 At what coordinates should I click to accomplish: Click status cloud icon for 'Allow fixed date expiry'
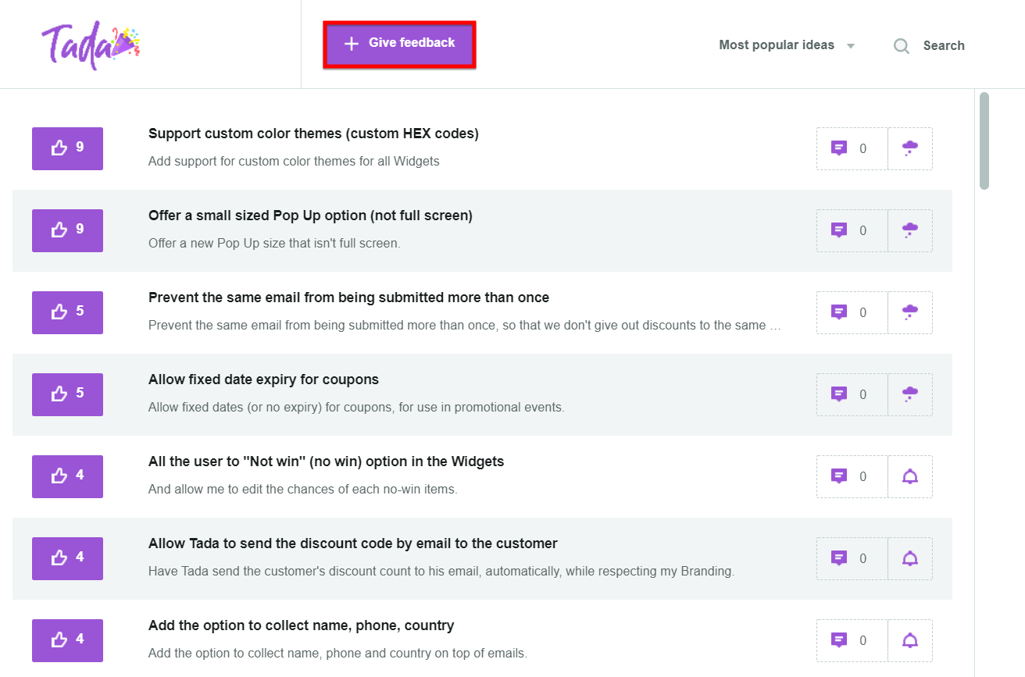click(x=910, y=394)
